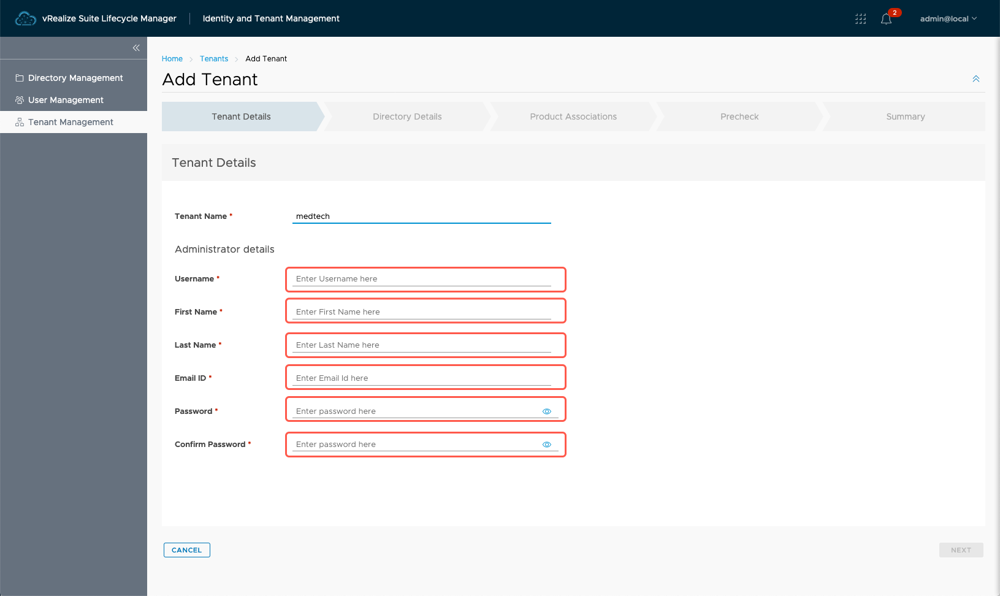This screenshot has width=1000, height=596.
Task: Expand the admin@local user dropdown
Action: (948, 19)
